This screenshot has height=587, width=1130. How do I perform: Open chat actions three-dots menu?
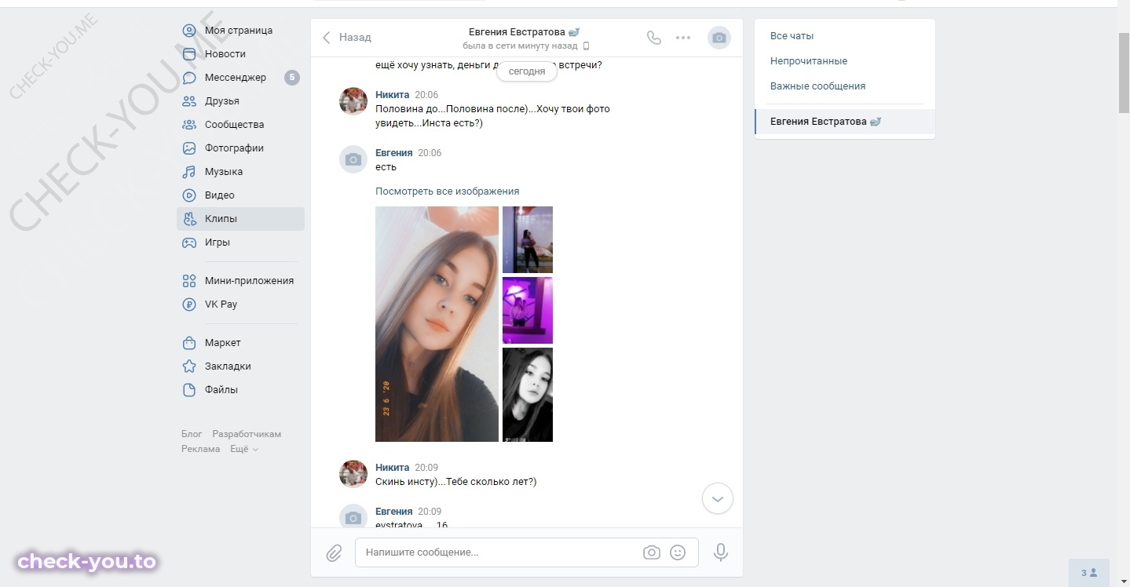683,38
